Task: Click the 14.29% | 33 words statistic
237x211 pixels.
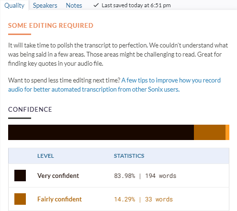Action: tap(144, 199)
